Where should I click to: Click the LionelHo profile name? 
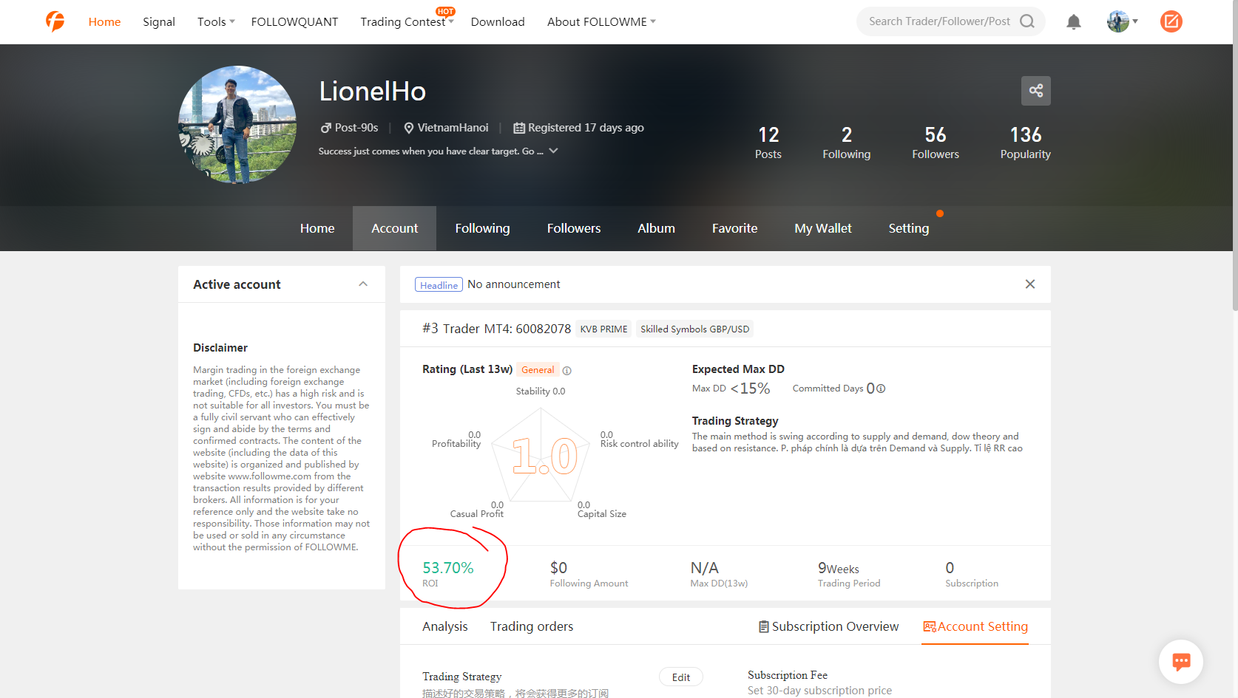373,92
